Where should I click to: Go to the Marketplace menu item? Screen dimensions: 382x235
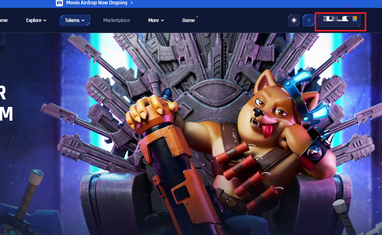click(116, 20)
